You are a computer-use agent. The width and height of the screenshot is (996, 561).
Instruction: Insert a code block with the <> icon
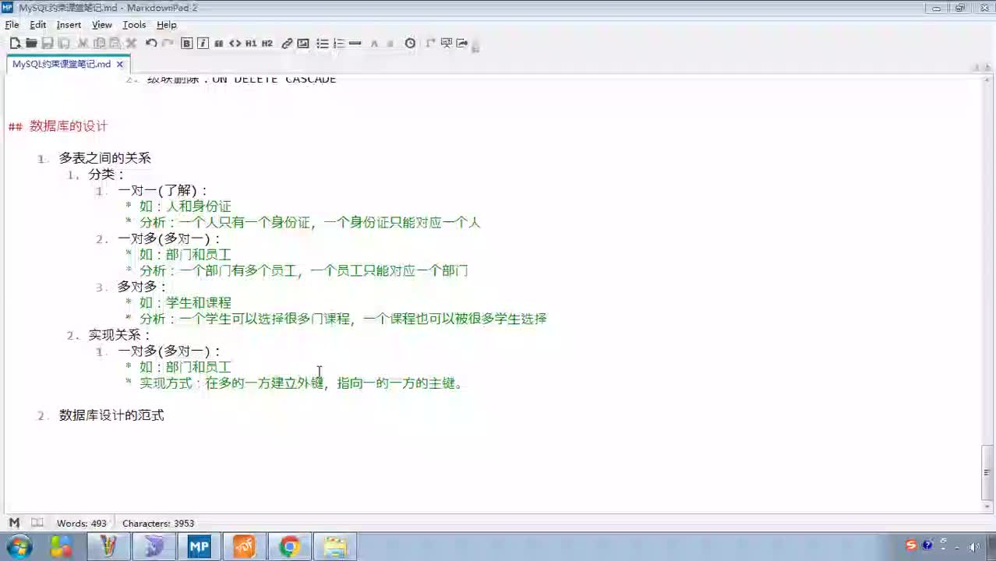tap(235, 44)
